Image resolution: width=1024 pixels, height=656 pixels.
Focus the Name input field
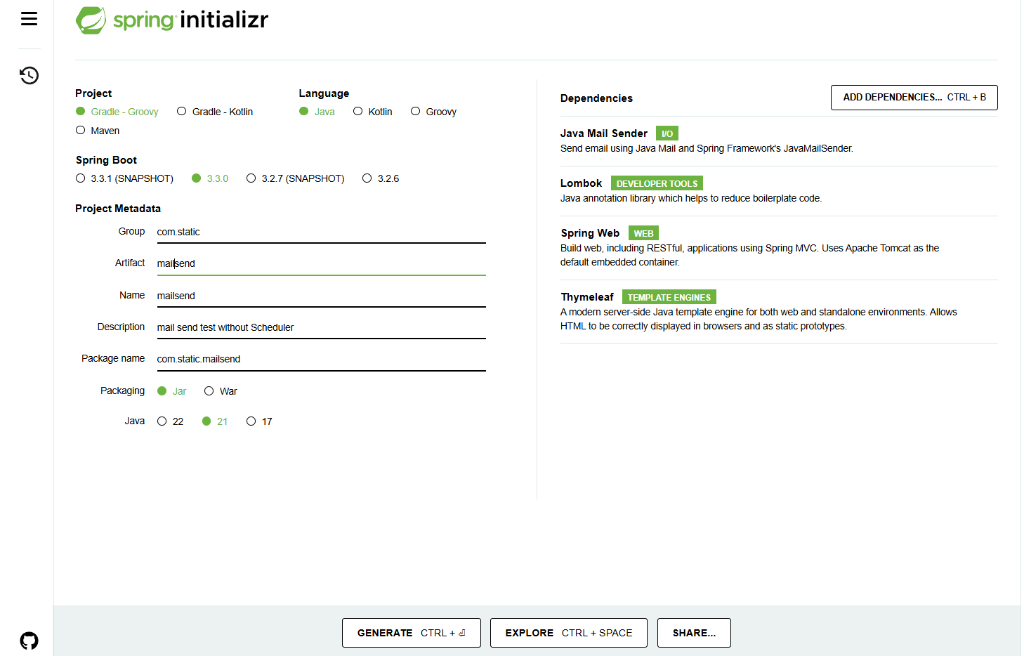(321, 296)
